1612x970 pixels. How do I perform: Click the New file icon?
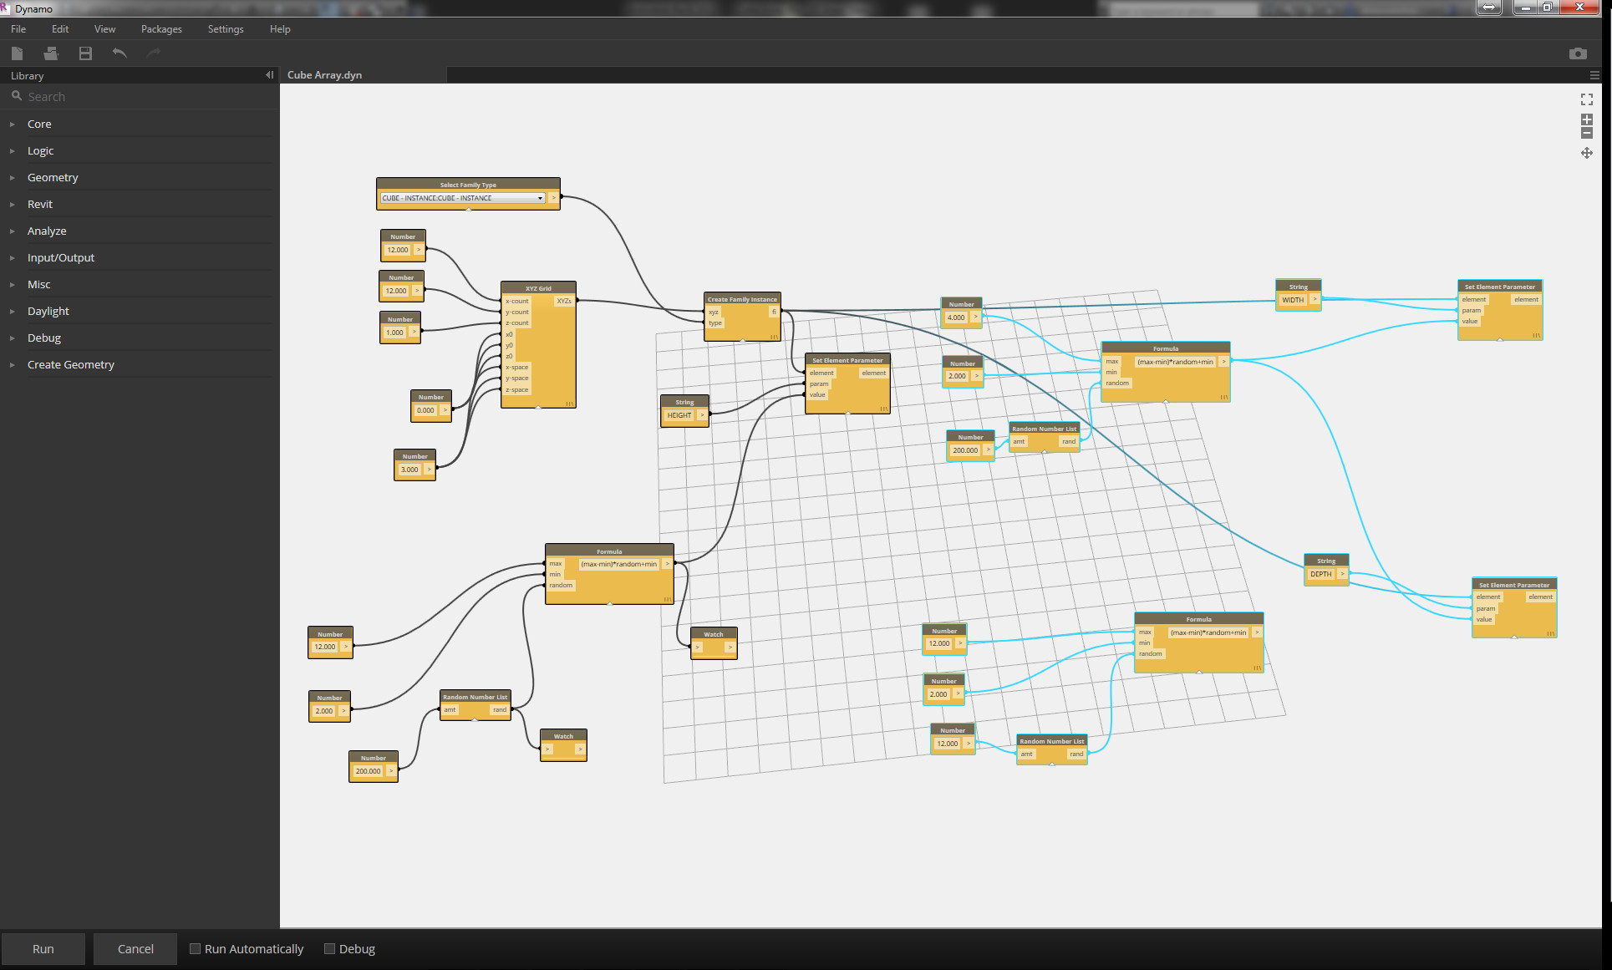pos(17,53)
